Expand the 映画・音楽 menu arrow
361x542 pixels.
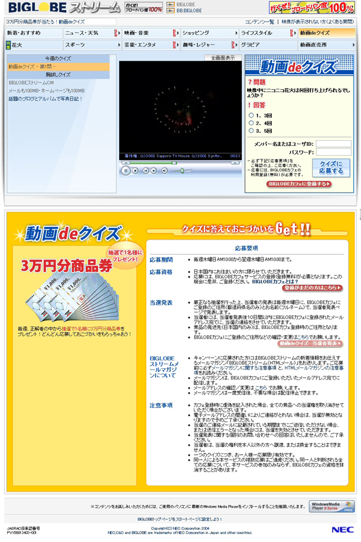coord(177,33)
